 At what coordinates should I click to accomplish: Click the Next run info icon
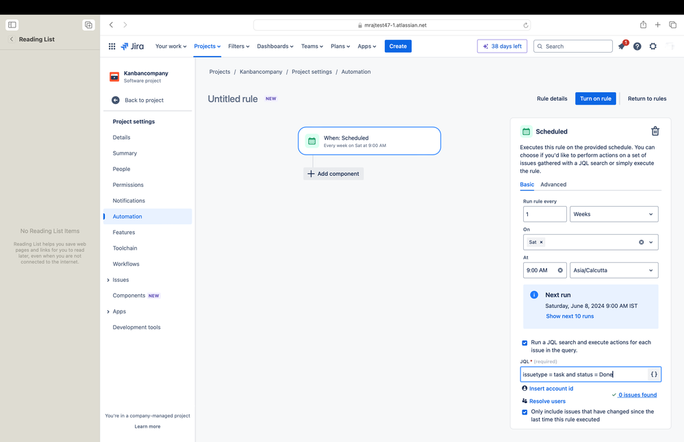point(534,295)
